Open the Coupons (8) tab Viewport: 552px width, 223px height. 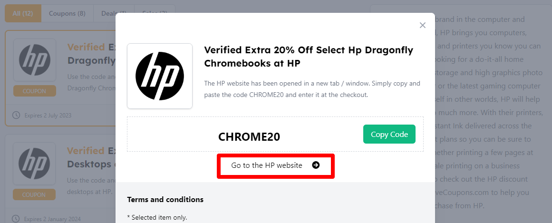pyautogui.click(x=67, y=13)
